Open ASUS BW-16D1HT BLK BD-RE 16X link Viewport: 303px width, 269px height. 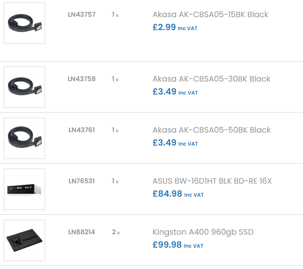click(212, 181)
